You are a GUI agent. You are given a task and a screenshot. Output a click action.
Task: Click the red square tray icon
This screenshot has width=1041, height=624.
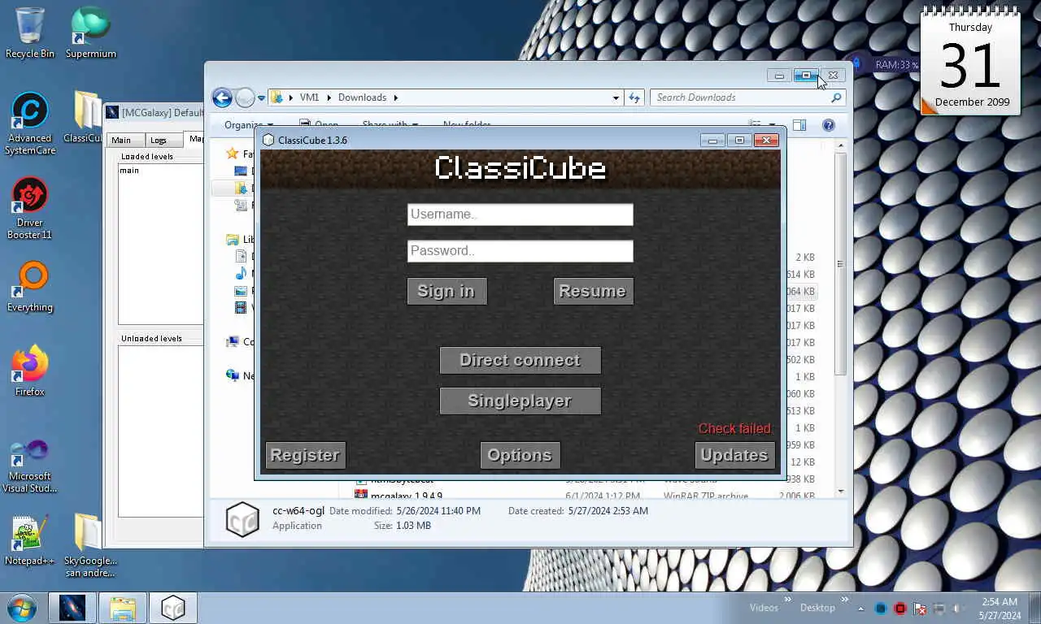coord(900,608)
